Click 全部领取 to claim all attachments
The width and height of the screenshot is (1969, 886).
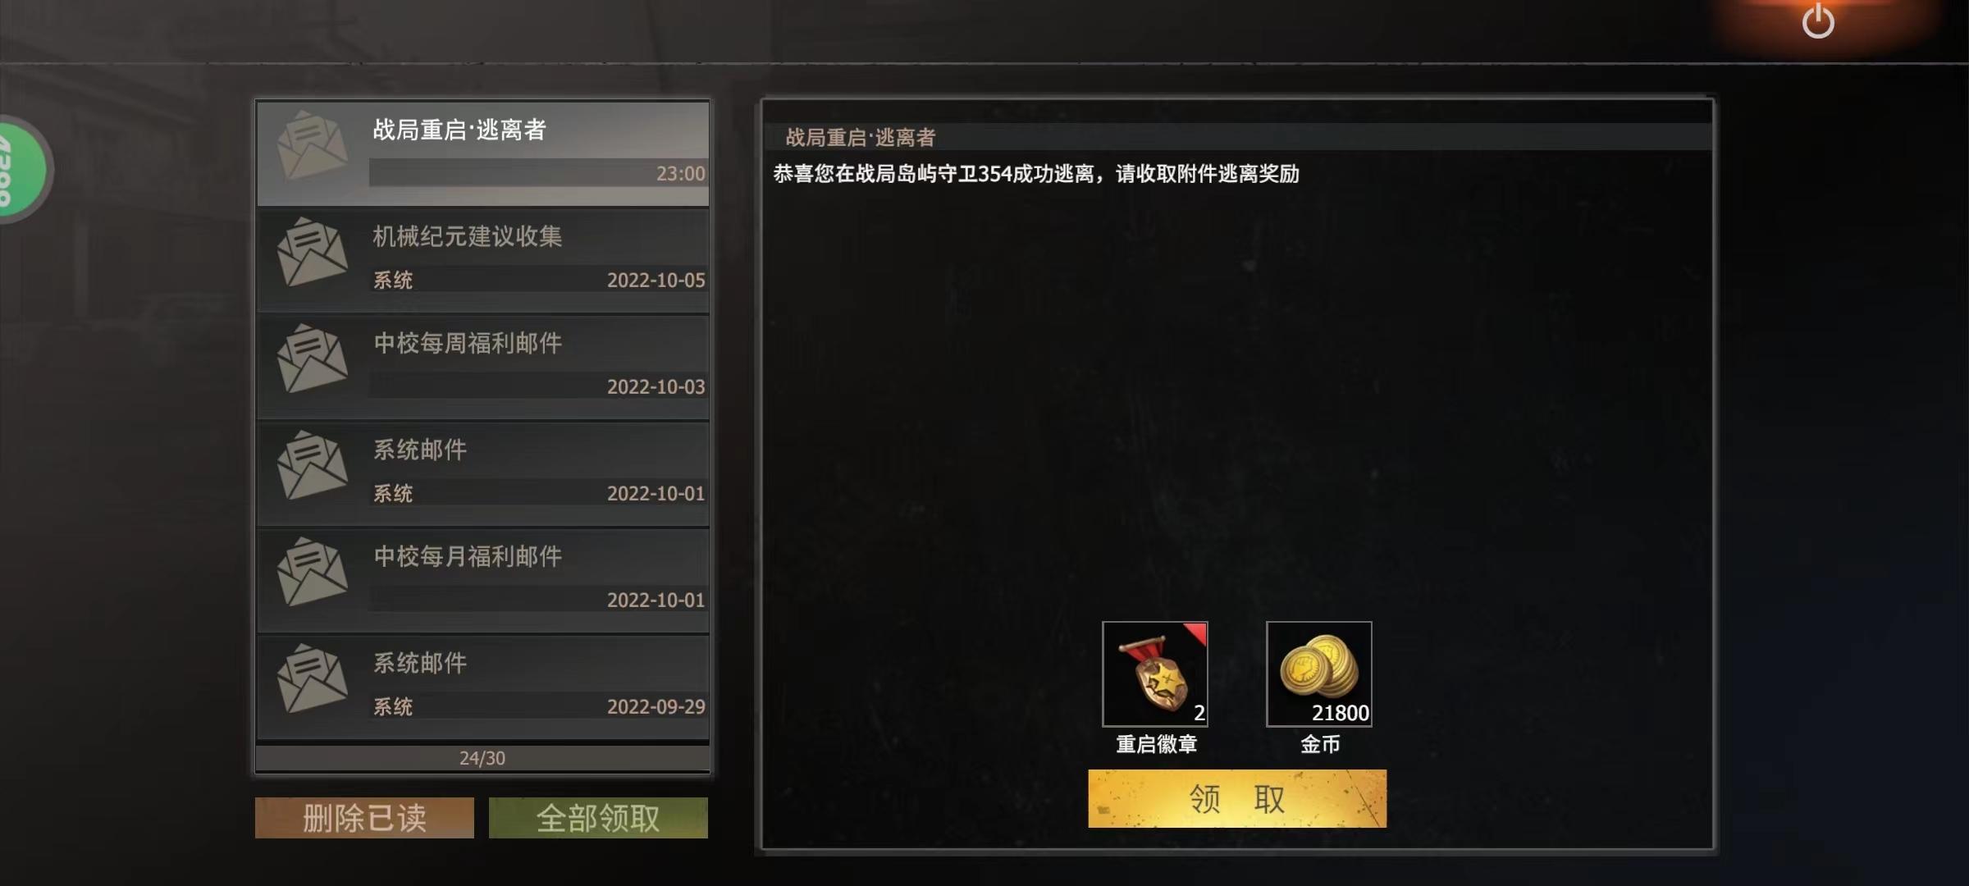point(598,818)
